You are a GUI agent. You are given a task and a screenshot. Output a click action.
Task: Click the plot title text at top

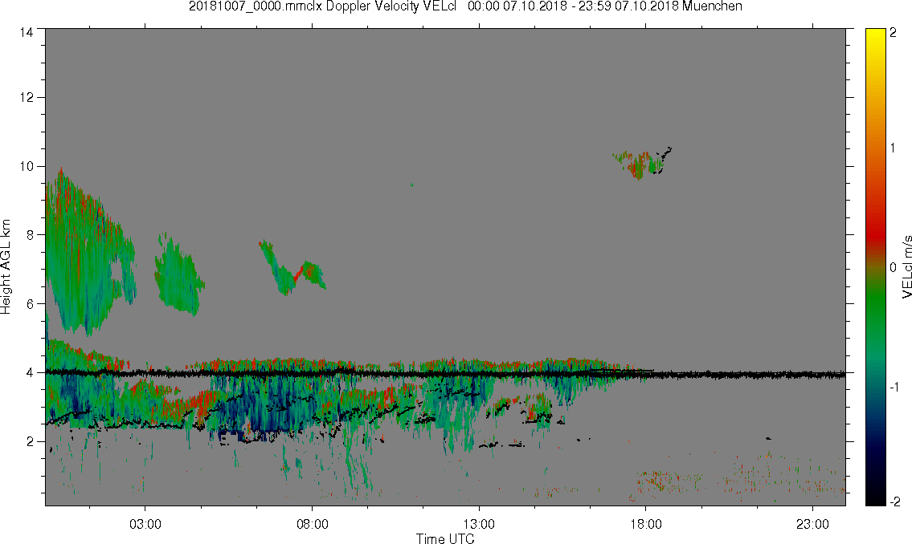tap(465, 6)
